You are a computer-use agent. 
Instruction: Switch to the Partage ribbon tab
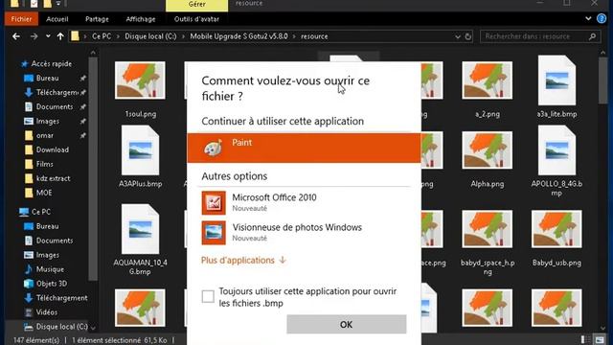97,19
